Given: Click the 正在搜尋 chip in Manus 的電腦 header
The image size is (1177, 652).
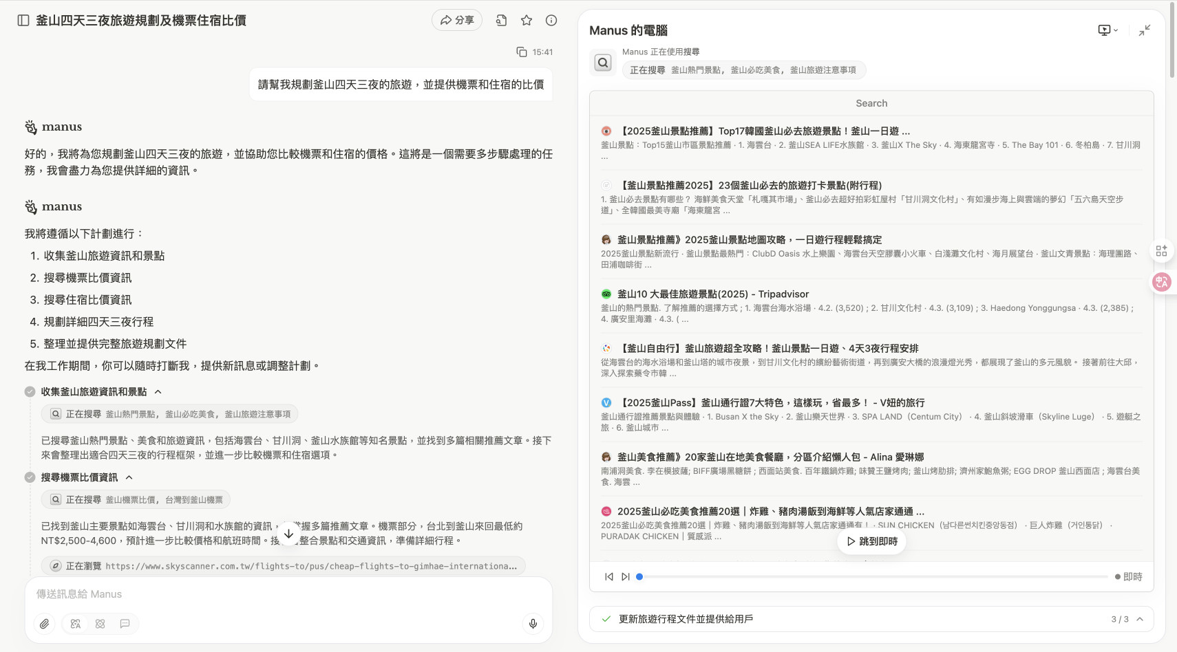Looking at the screenshot, I should click(743, 70).
